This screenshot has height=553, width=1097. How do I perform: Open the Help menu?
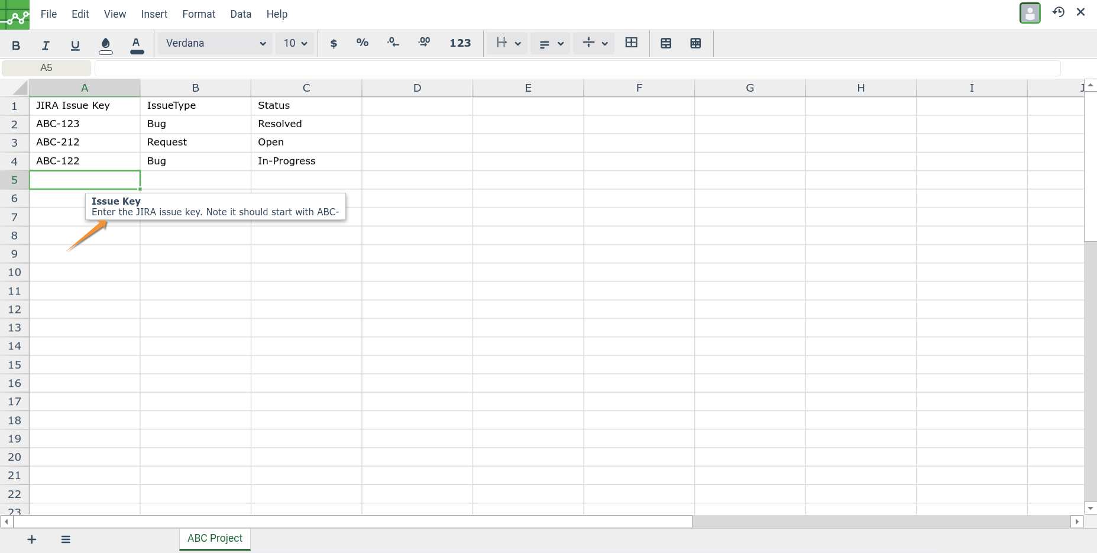pos(277,14)
